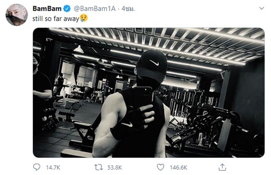View the 146.6K likes count
This screenshot has height=175, width=271.
pos(178,167)
